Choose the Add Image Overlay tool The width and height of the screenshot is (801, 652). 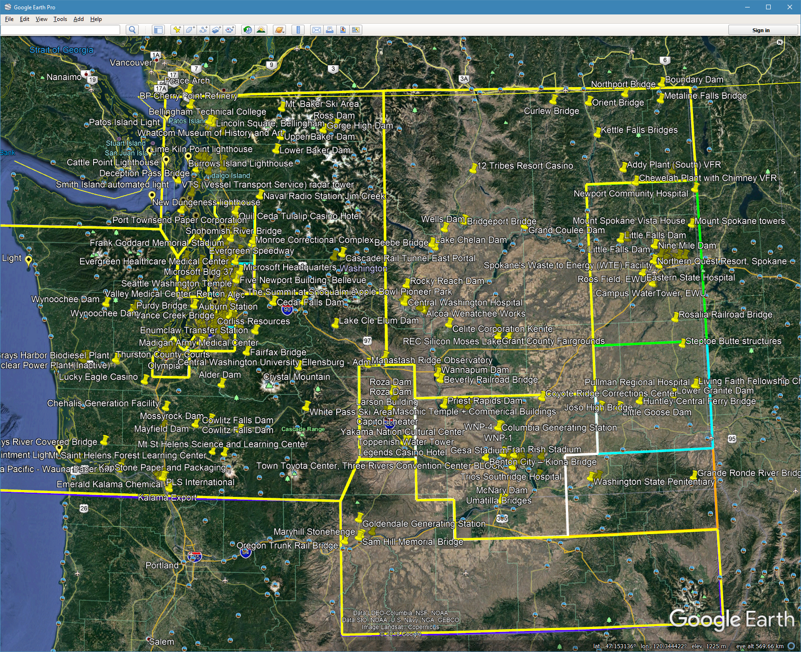tap(217, 30)
